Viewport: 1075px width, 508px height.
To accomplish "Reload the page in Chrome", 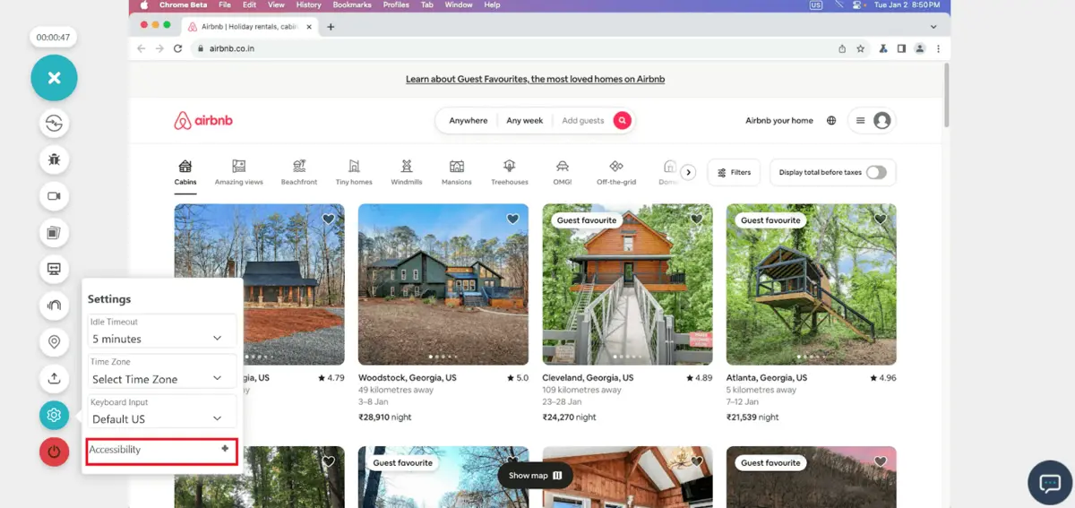I will (x=177, y=48).
